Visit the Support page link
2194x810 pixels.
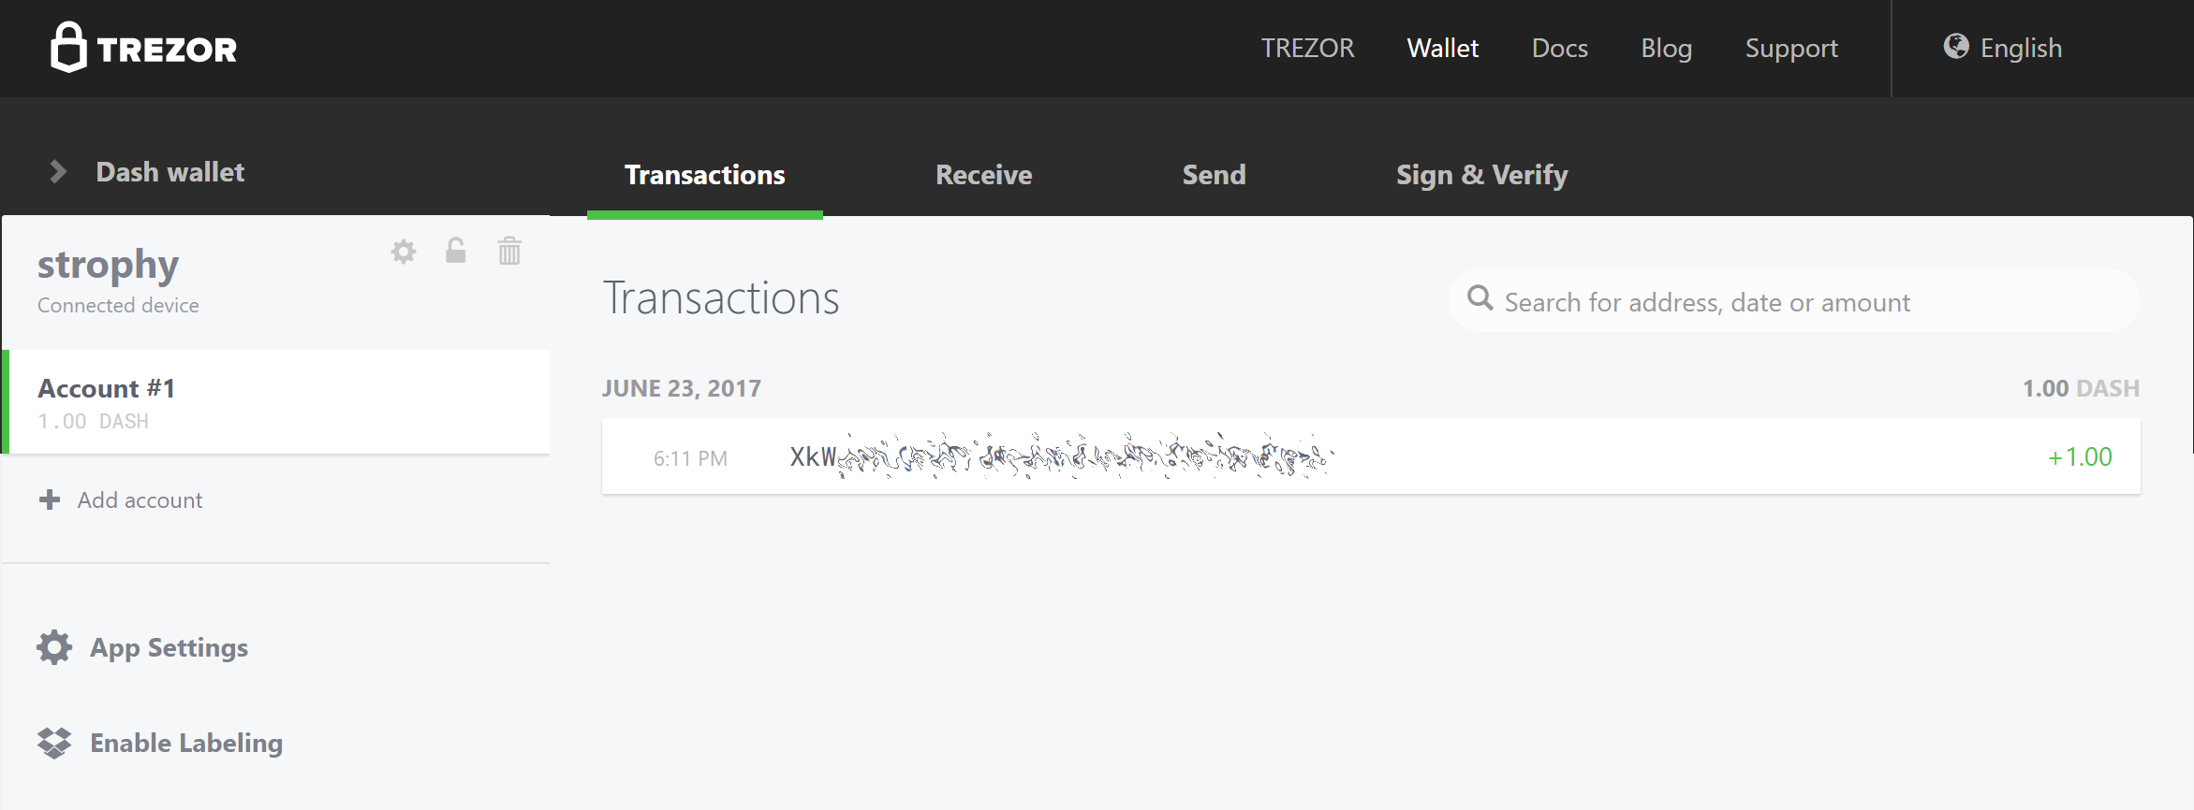tap(1790, 48)
